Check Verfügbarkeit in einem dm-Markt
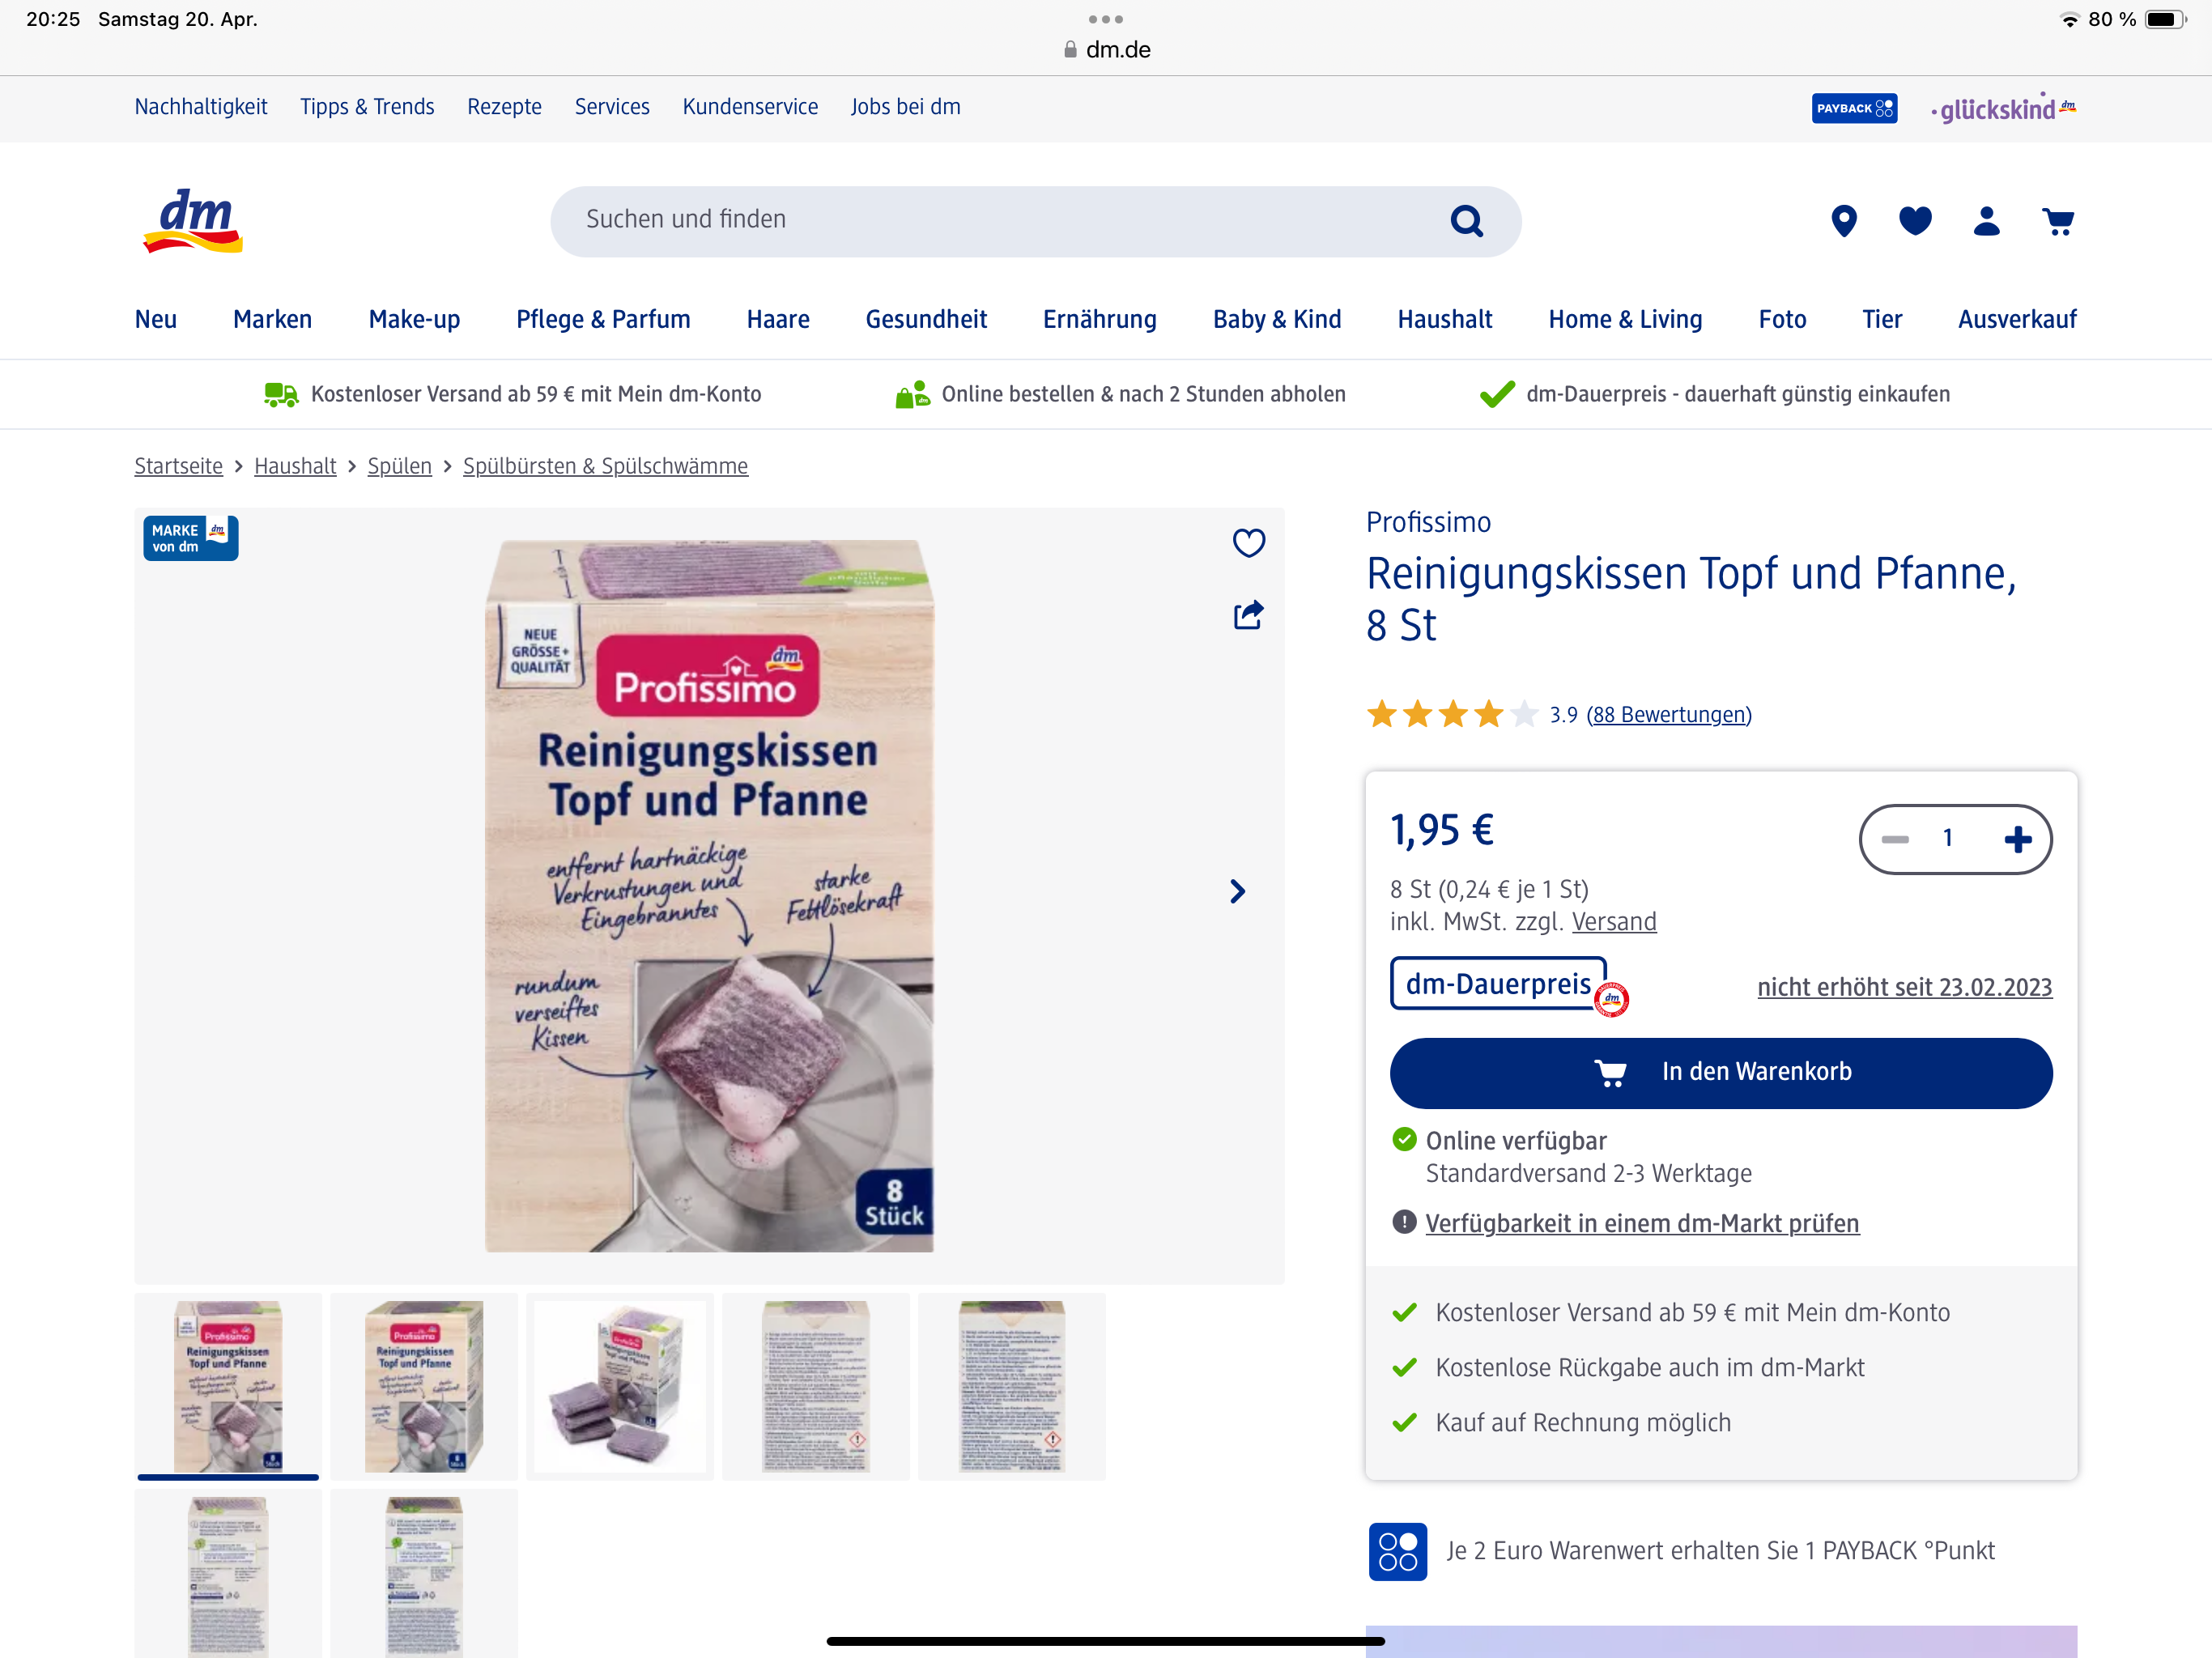This screenshot has width=2212, height=1658. click(x=1641, y=1223)
